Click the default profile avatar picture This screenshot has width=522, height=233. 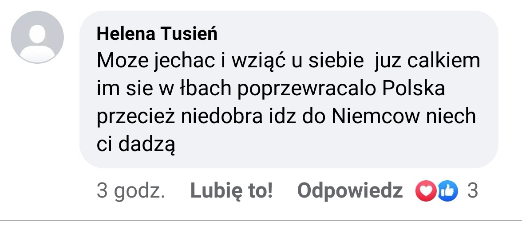click(37, 37)
